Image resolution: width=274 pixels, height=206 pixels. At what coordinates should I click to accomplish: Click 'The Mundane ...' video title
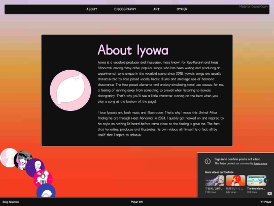tap(256, 189)
